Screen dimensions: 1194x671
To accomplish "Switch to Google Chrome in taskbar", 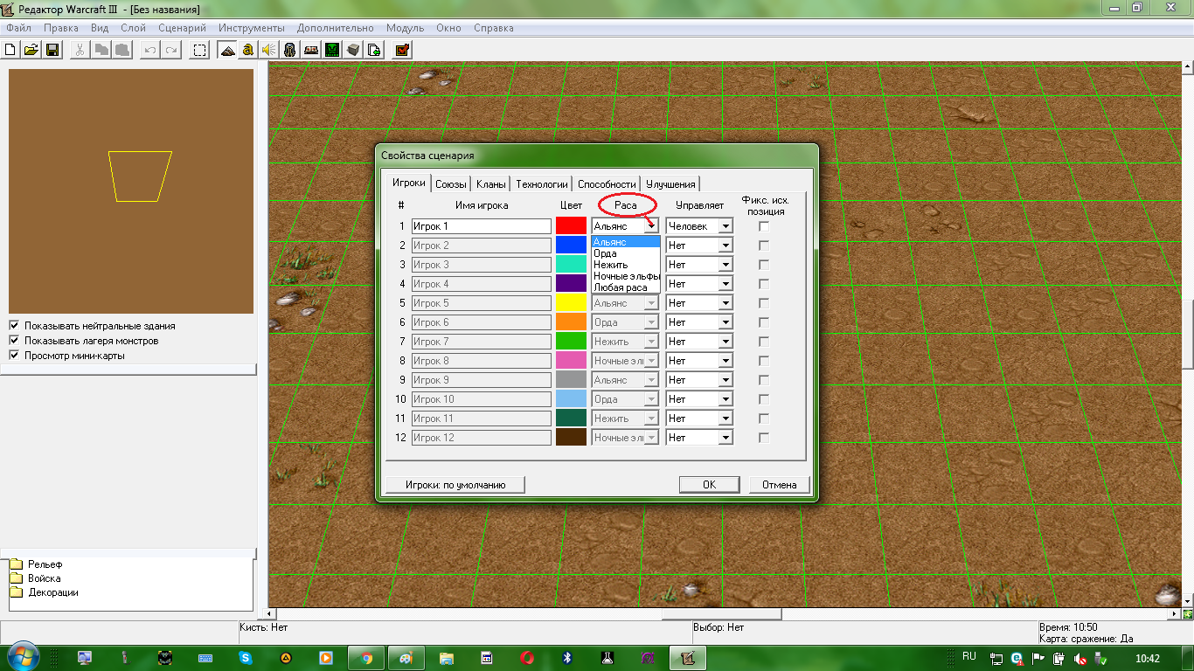I will (367, 658).
